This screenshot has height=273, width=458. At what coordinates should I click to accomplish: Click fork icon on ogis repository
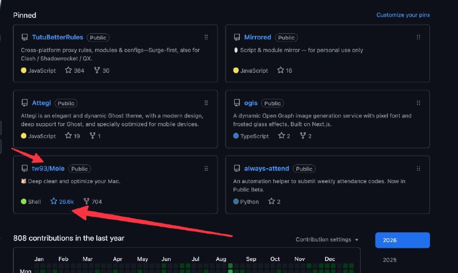click(x=302, y=136)
